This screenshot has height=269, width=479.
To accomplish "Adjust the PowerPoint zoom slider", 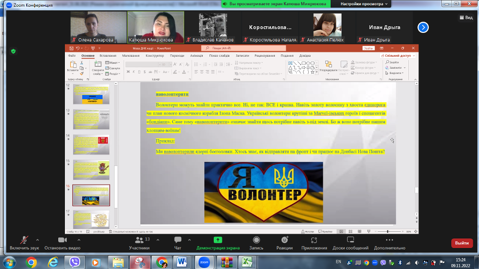I will click(387, 232).
